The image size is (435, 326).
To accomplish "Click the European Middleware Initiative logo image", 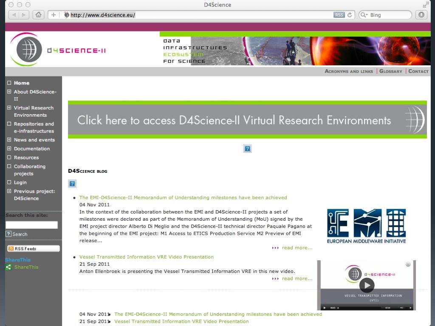I will tap(366, 226).
